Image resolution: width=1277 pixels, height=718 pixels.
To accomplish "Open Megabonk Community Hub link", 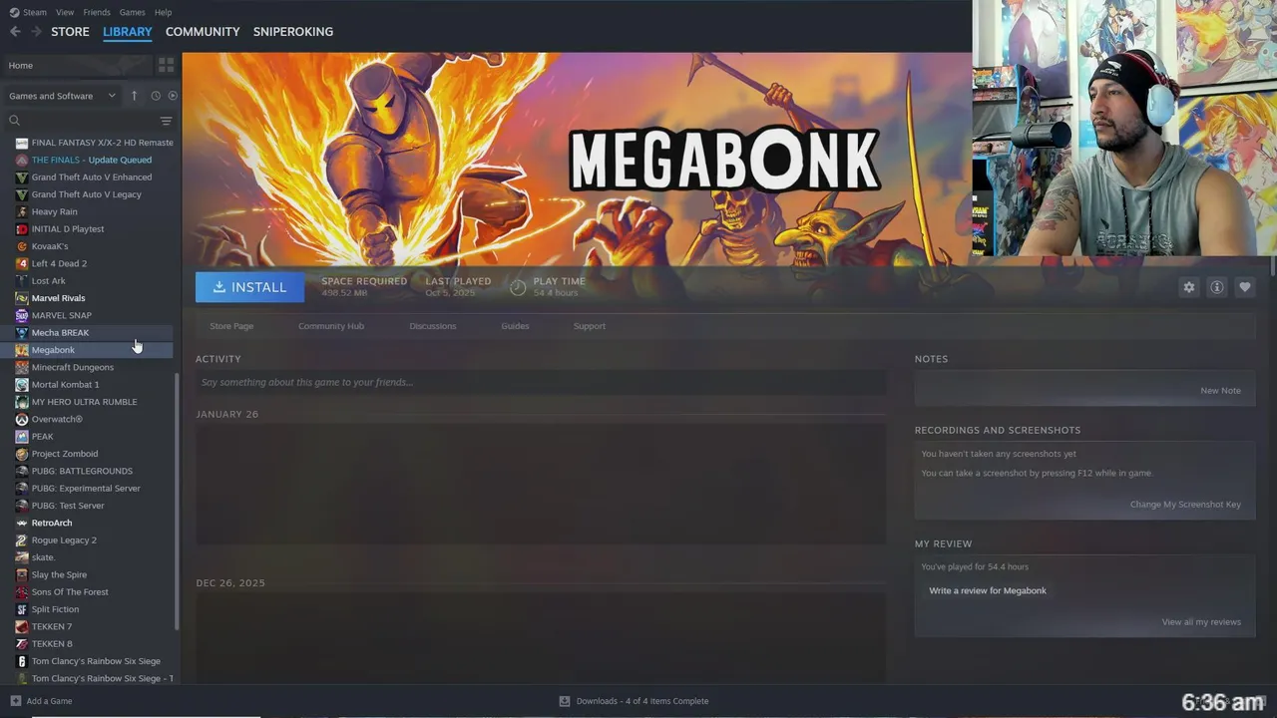I will click(x=331, y=326).
